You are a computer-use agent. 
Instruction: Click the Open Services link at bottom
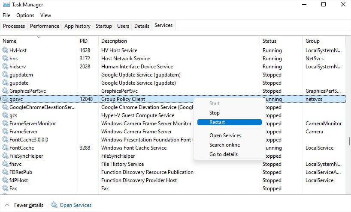click(x=76, y=205)
